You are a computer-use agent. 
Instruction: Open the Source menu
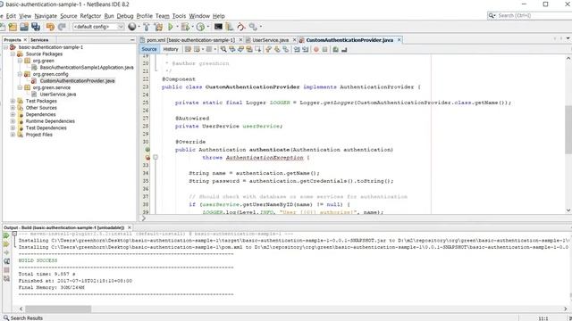tap(69, 16)
